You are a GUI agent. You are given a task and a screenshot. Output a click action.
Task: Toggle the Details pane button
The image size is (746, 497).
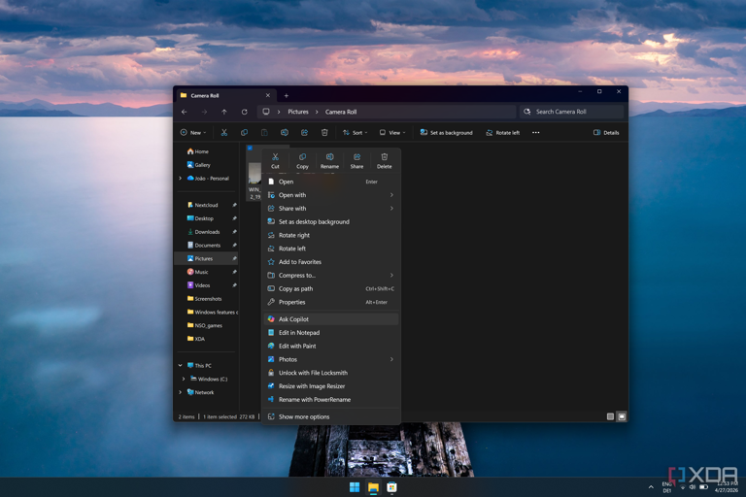pos(606,133)
